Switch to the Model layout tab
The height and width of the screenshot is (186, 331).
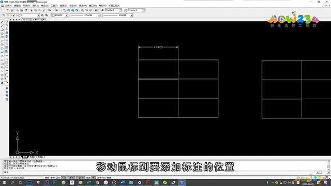[x=25, y=157]
